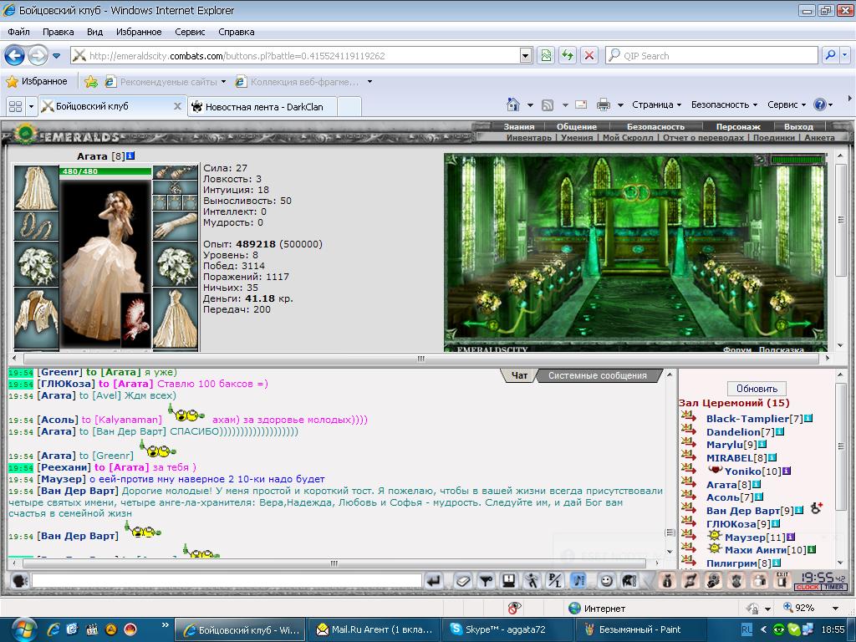This screenshot has width=856, height=642.
Task: Open info for Black-Tamplier
Action: [x=808, y=418]
